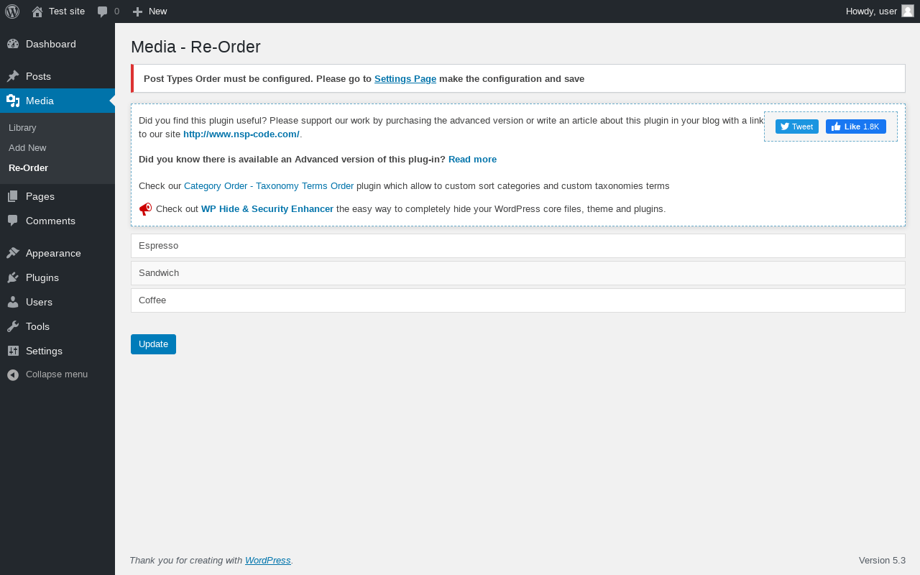The height and width of the screenshot is (575, 920).
Task: Click the Read more link
Action: 472,159
